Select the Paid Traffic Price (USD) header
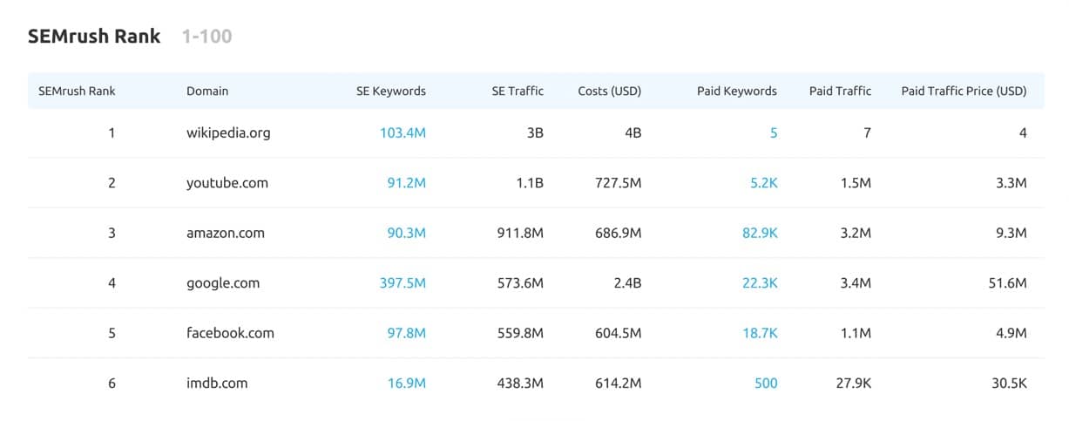 click(964, 91)
